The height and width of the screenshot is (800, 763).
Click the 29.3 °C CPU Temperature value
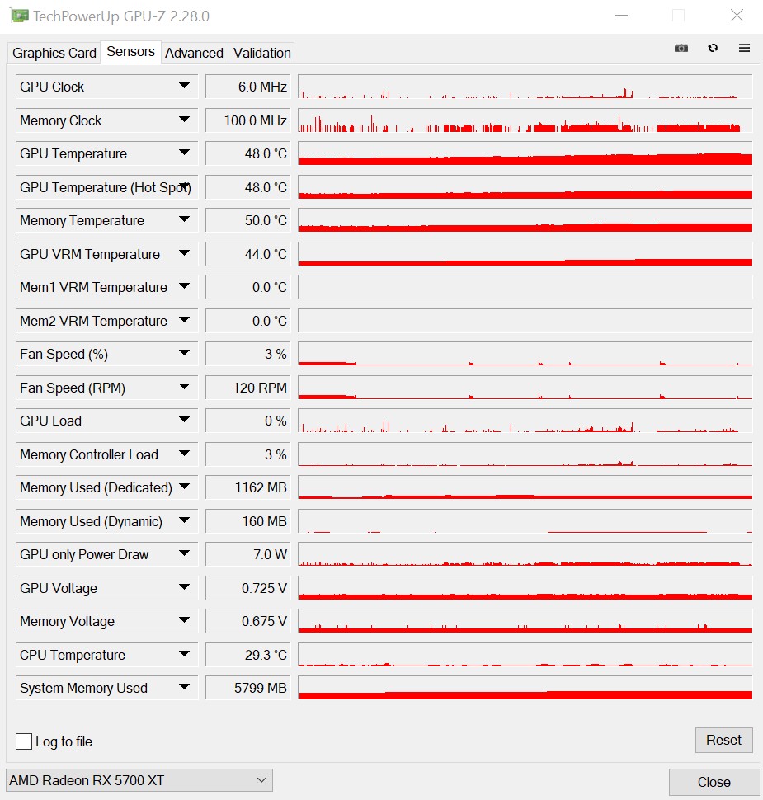point(248,655)
